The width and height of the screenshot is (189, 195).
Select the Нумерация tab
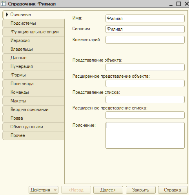coord(33,66)
